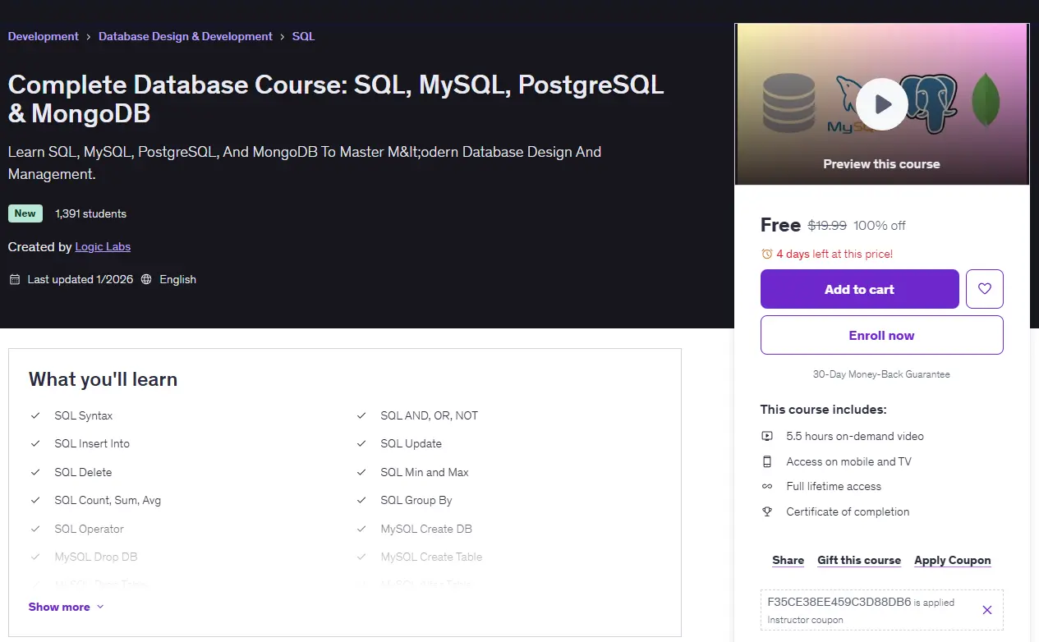Add course to wishlist with heart icon
Viewport: 1039px width, 642px height.
[x=985, y=289]
